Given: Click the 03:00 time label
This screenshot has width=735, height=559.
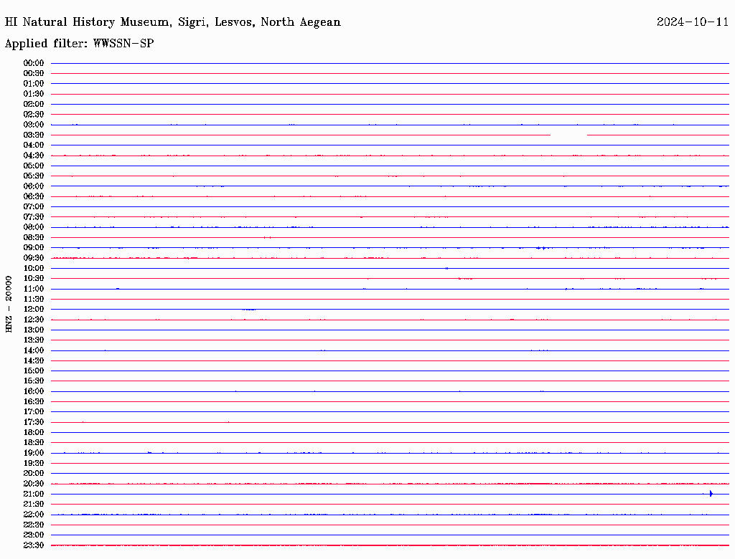Looking at the screenshot, I should tap(34, 125).
